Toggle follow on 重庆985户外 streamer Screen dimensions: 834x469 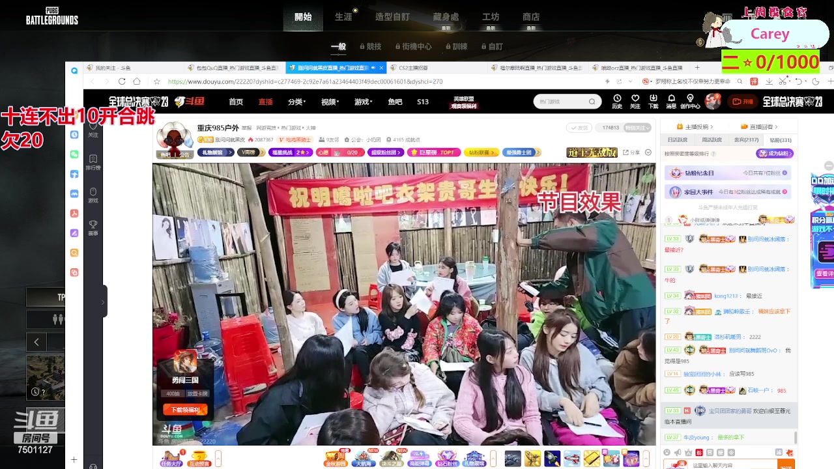click(x=637, y=128)
